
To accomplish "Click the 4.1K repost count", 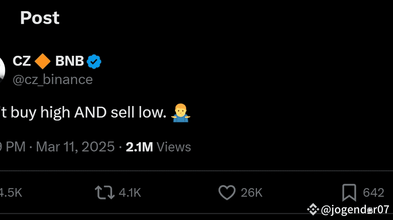I will (130, 193).
